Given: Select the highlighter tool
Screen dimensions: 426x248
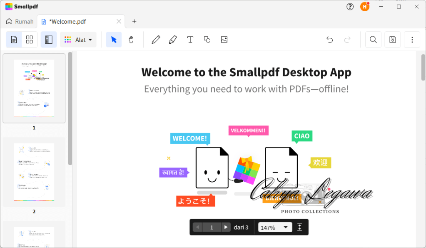Looking at the screenshot, I should point(173,40).
